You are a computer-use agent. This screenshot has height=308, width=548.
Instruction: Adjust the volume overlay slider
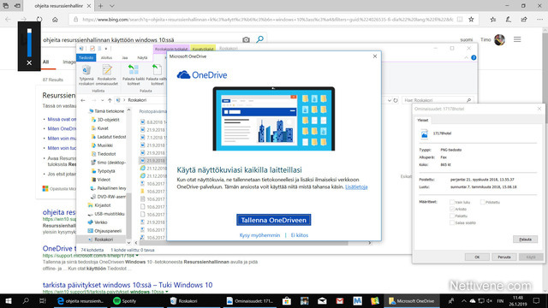pos(29,43)
